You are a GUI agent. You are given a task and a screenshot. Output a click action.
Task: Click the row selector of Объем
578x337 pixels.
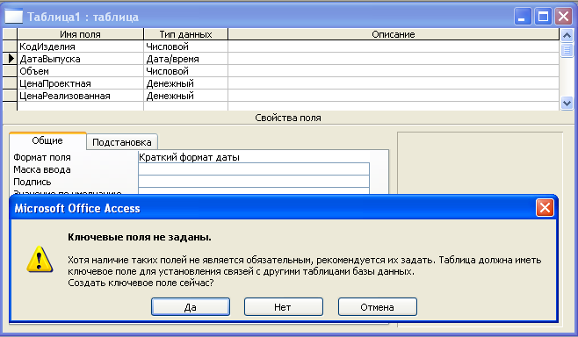coord(10,71)
